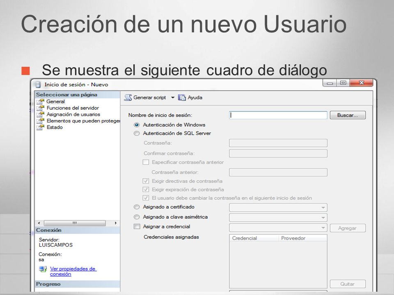
Task: Check Asignar a credencial checkbox
Action: pyautogui.click(x=137, y=227)
